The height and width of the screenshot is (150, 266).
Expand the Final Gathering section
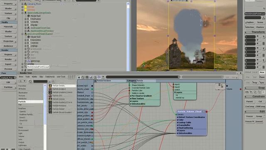pos(177,128)
